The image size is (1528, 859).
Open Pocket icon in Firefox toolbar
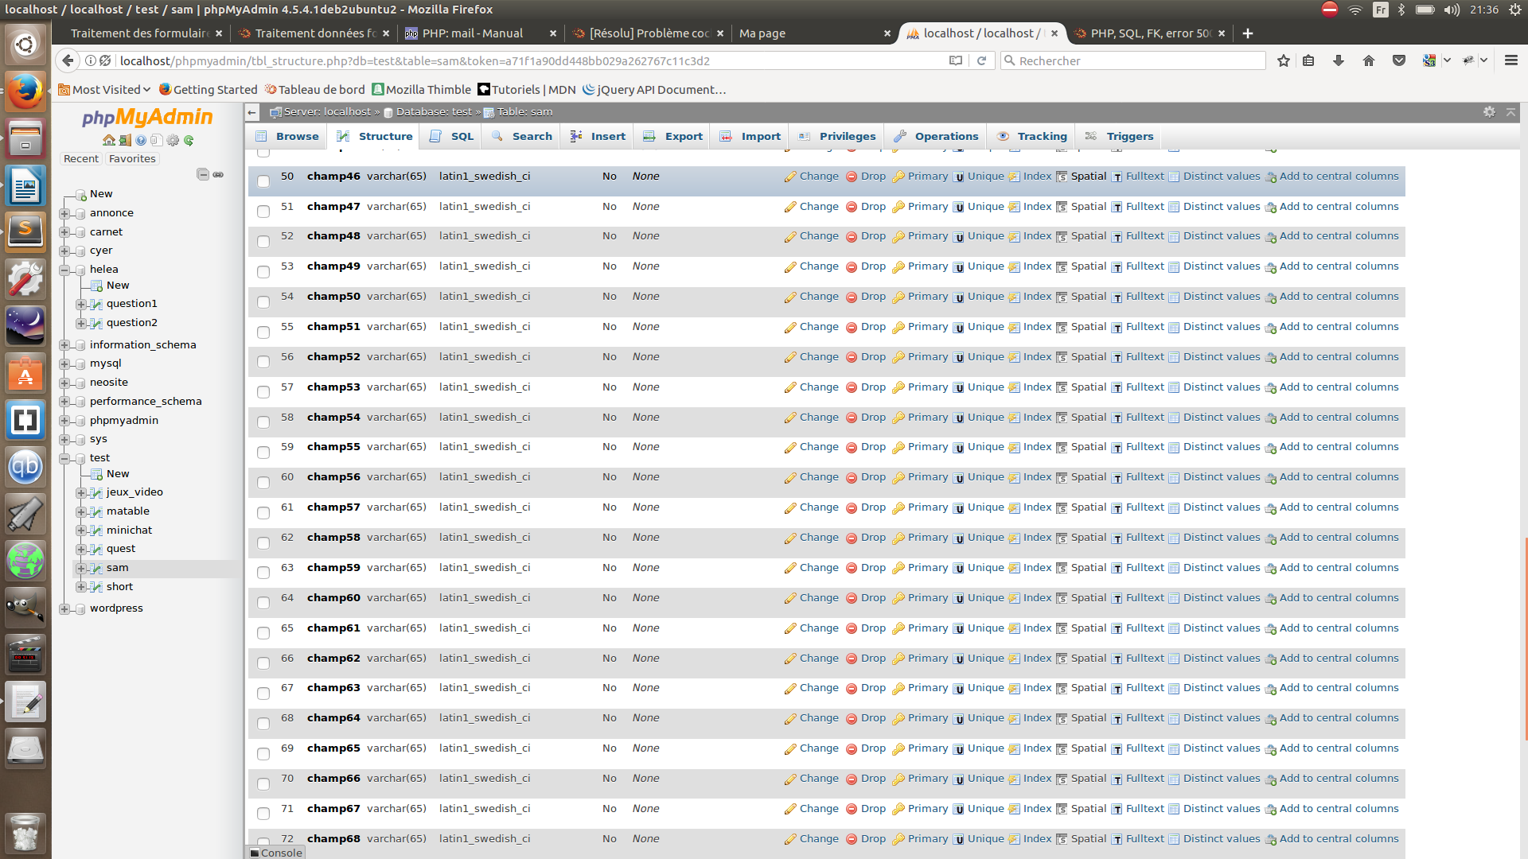pyautogui.click(x=1399, y=61)
